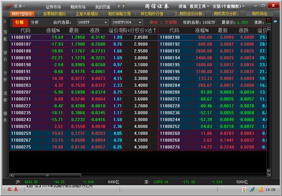The height and width of the screenshot is (196, 282).
Task: Click the red window-mode icon near 涨跌
Action: coord(268,20)
